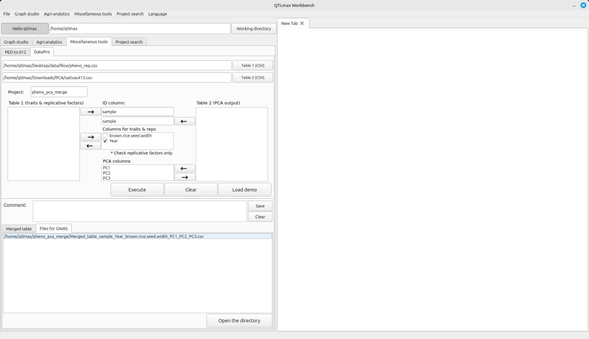The width and height of the screenshot is (589, 339).
Task: Click left arrow beside Table 2 ID field
Action: click(x=184, y=121)
